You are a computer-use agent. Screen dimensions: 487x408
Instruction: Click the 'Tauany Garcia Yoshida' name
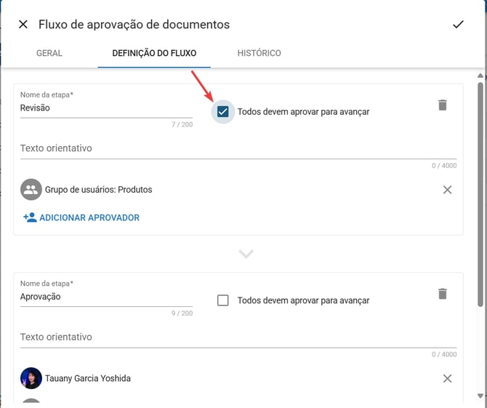(87, 378)
